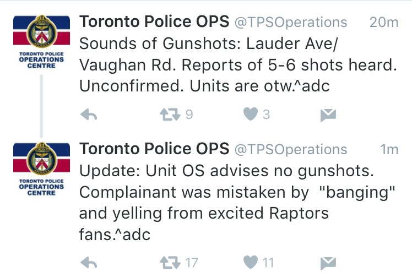
Task: Open Toronto Police OPS name on first tweet
Action: [154, 21]
